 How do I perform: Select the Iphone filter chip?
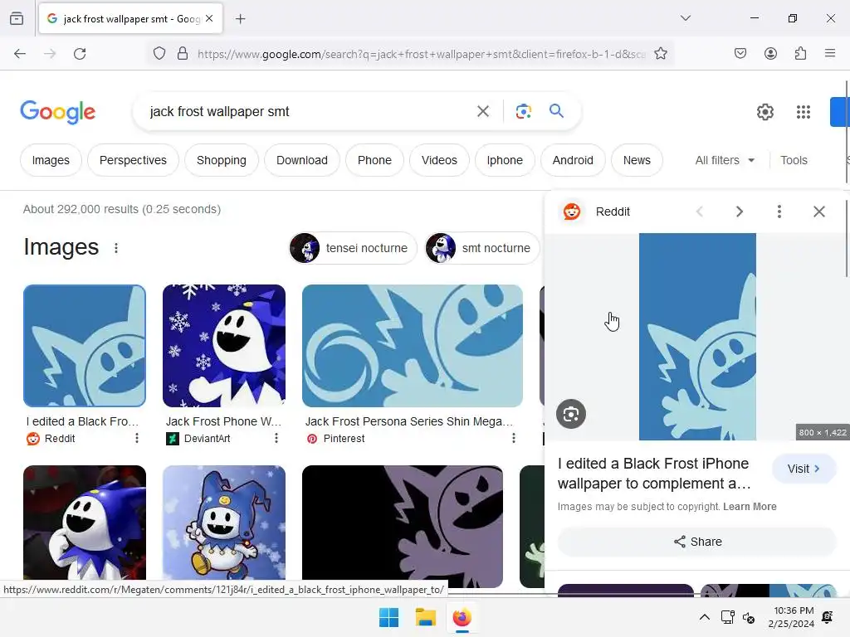pos(505,160)
